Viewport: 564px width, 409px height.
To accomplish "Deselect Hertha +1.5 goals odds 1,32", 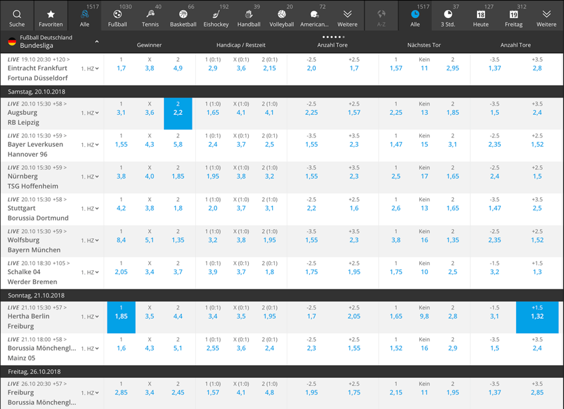I will (x=537, y=317).
